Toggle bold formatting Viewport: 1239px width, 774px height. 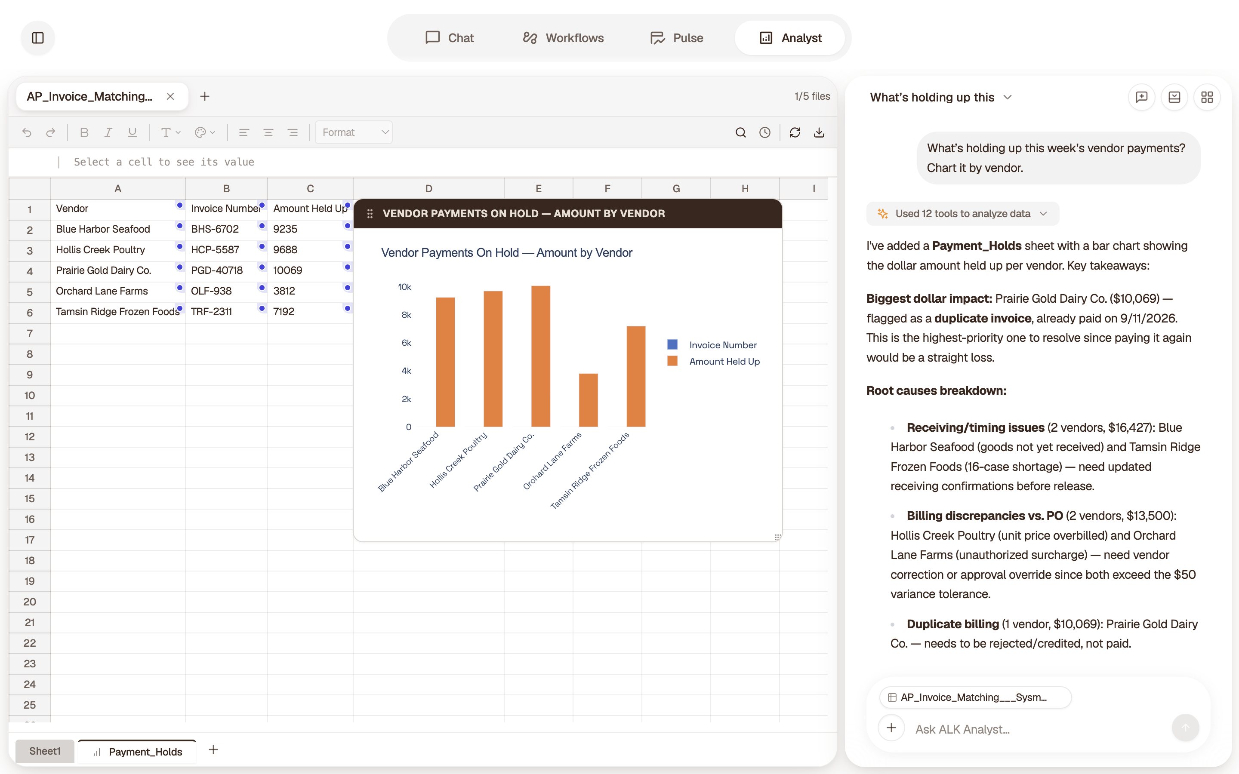click(84, 132)
